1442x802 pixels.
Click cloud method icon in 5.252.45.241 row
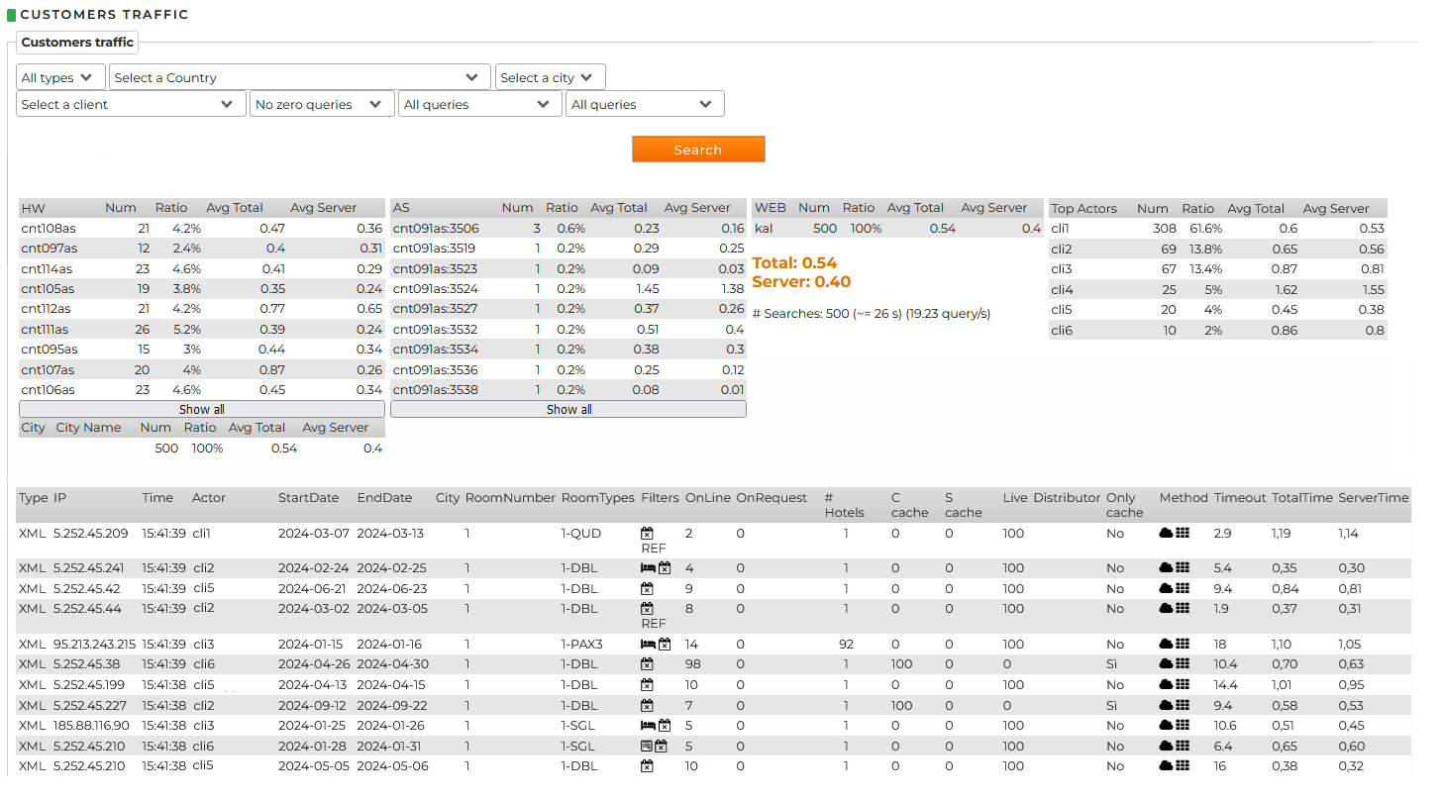coord(1166,568)
